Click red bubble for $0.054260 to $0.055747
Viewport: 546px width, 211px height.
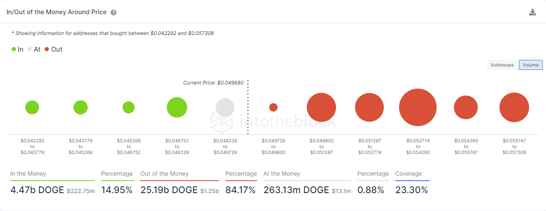pos(466,107)
